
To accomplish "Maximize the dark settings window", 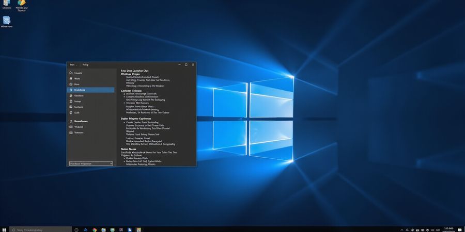I will [186, 64].
